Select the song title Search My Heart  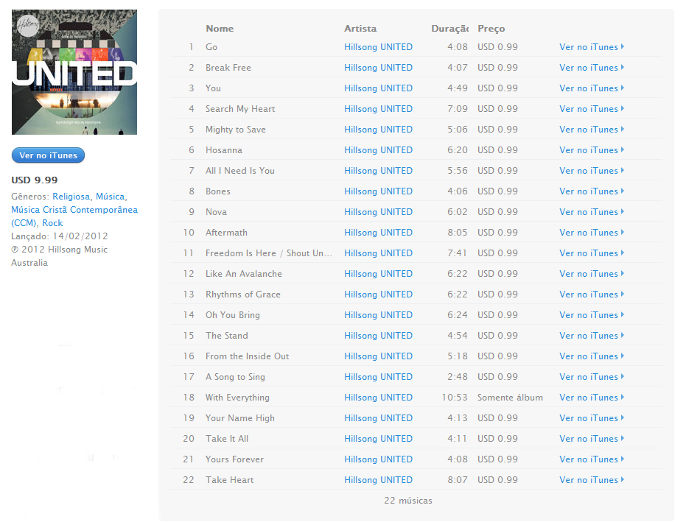pyautogui.click(x=240, y=108)
